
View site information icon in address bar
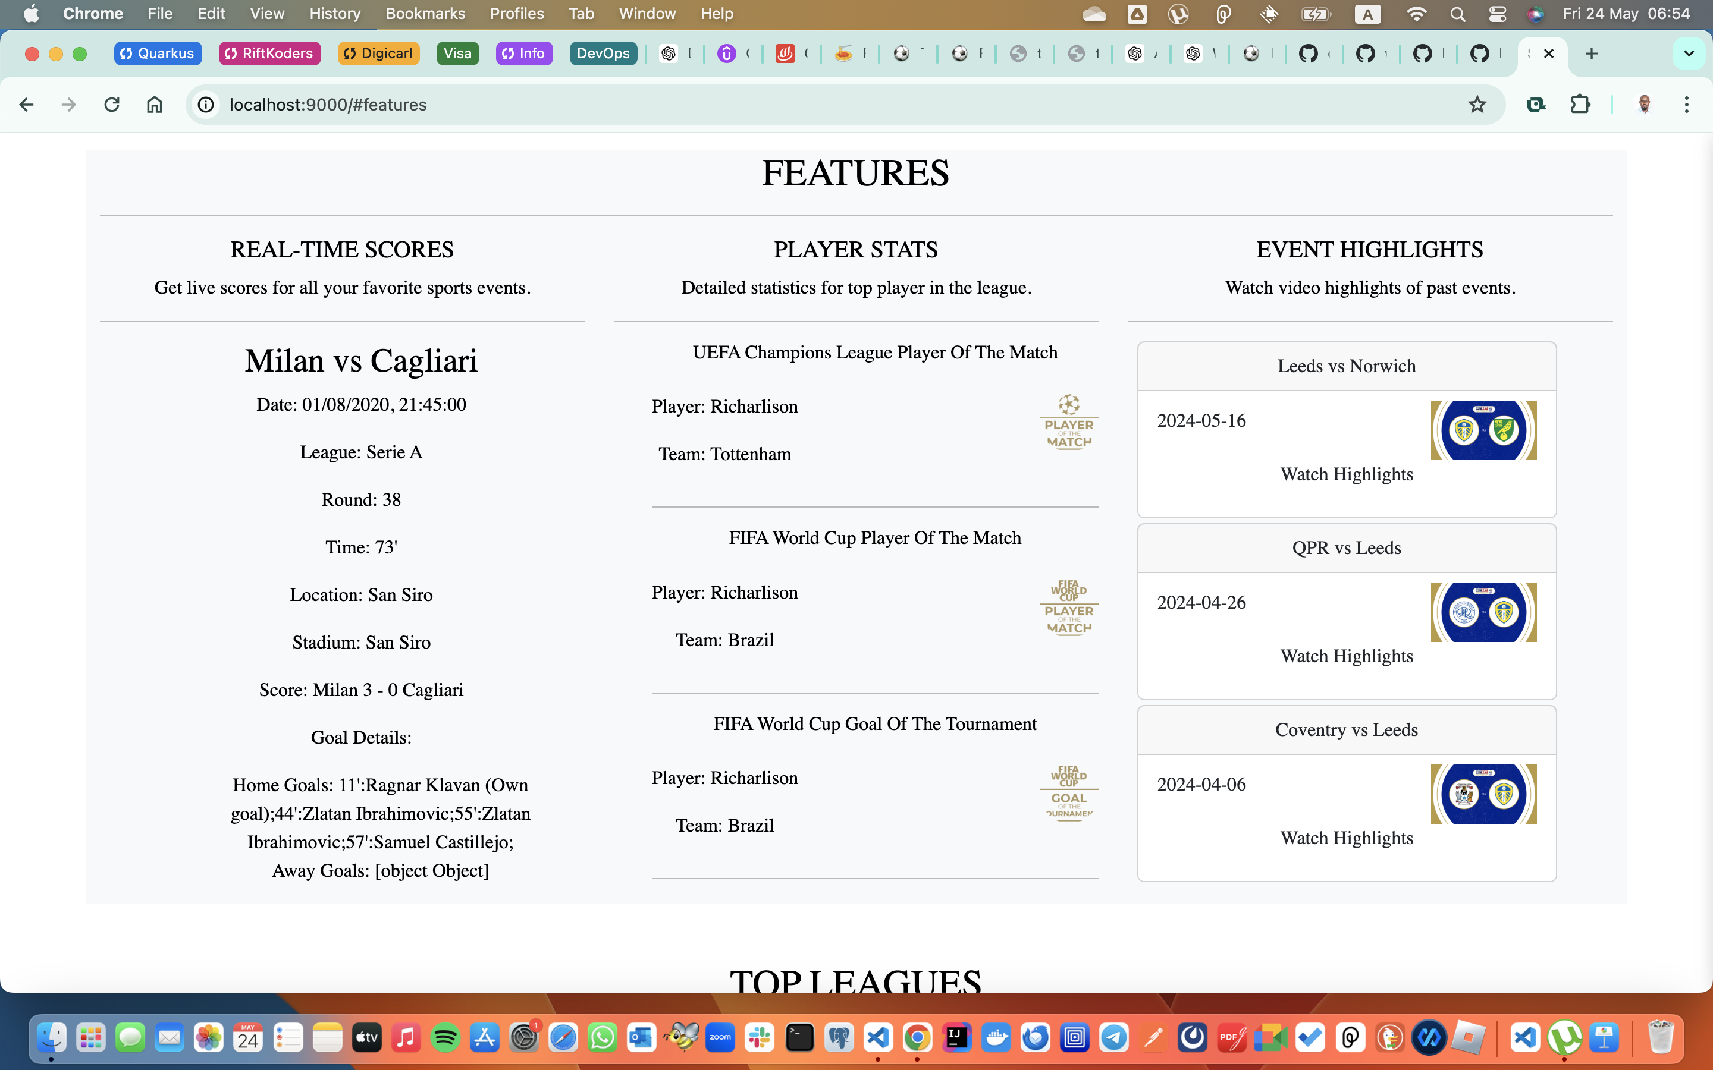pos(205,105)
